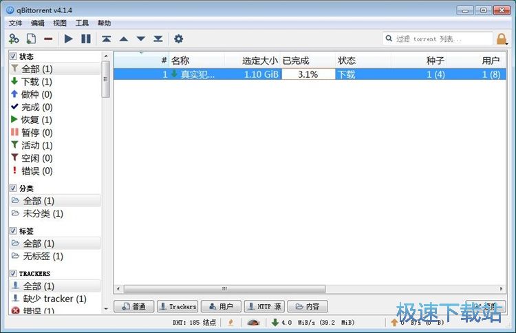The width and height of the screenshot is (516, 333).
Task: Click the pause toolbar icon
Action: click(86, 39)
